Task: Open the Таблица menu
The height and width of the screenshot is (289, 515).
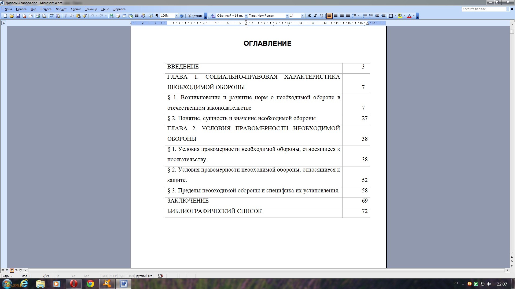Action: point(91,9)
